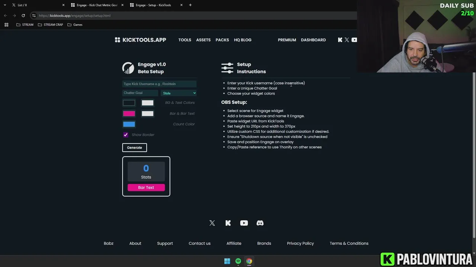Click the Setup Instructions sliders icon
Viewport: 476px width, 267px height.
point(227,68)
